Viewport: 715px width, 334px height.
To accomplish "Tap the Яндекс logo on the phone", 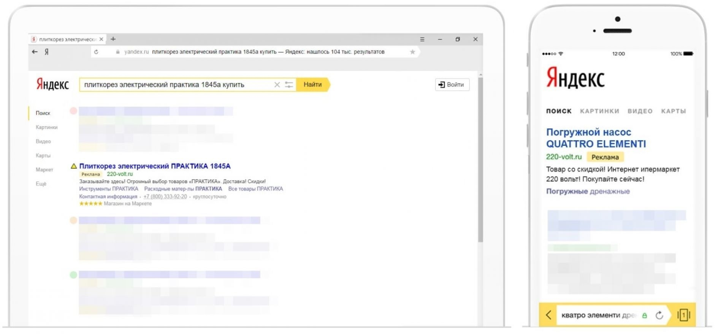I will 575,78.
